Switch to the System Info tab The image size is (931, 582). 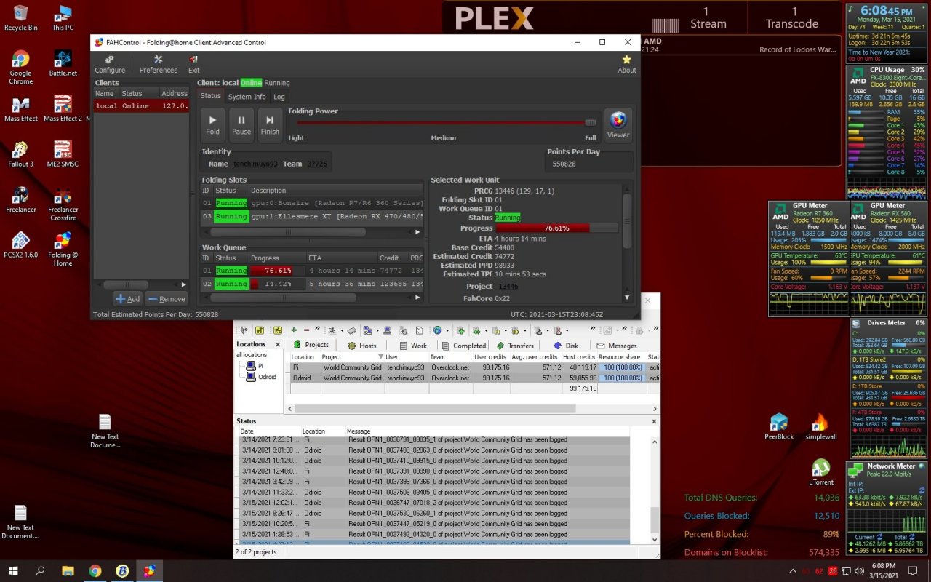[x=247, y=97]
